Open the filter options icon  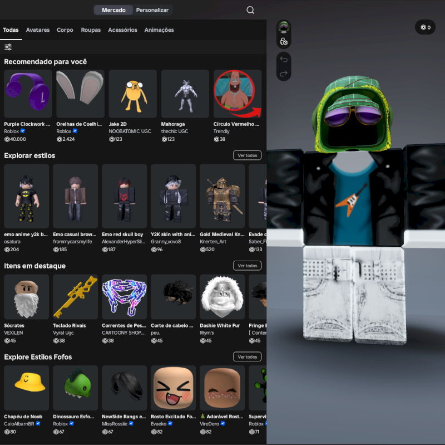pos(8,47)
